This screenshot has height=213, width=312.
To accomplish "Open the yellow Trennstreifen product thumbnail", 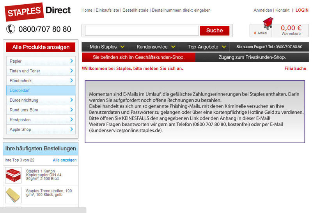I will pyautogui.click(x=13, y=195).
